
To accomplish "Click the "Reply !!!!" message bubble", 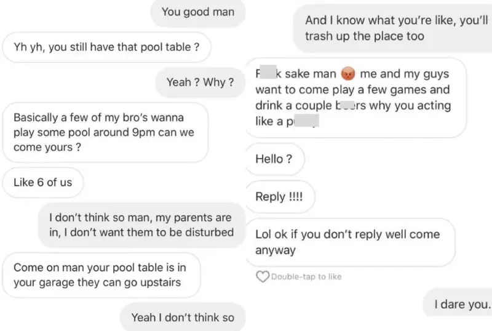I will tap(279, 197).
